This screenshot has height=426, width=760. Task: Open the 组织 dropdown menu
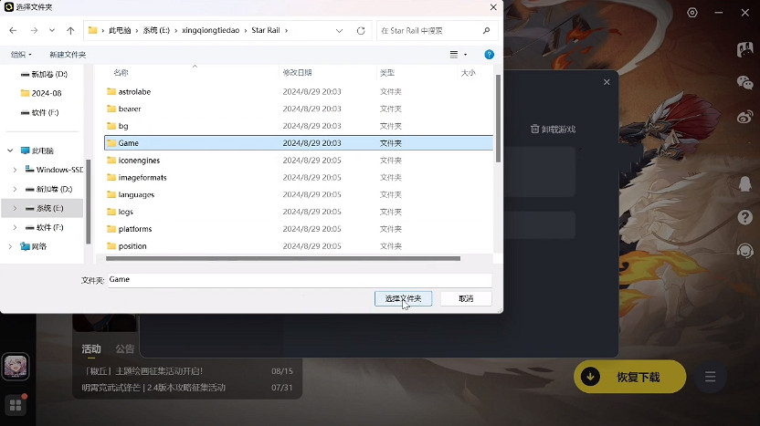pos(21,55)
